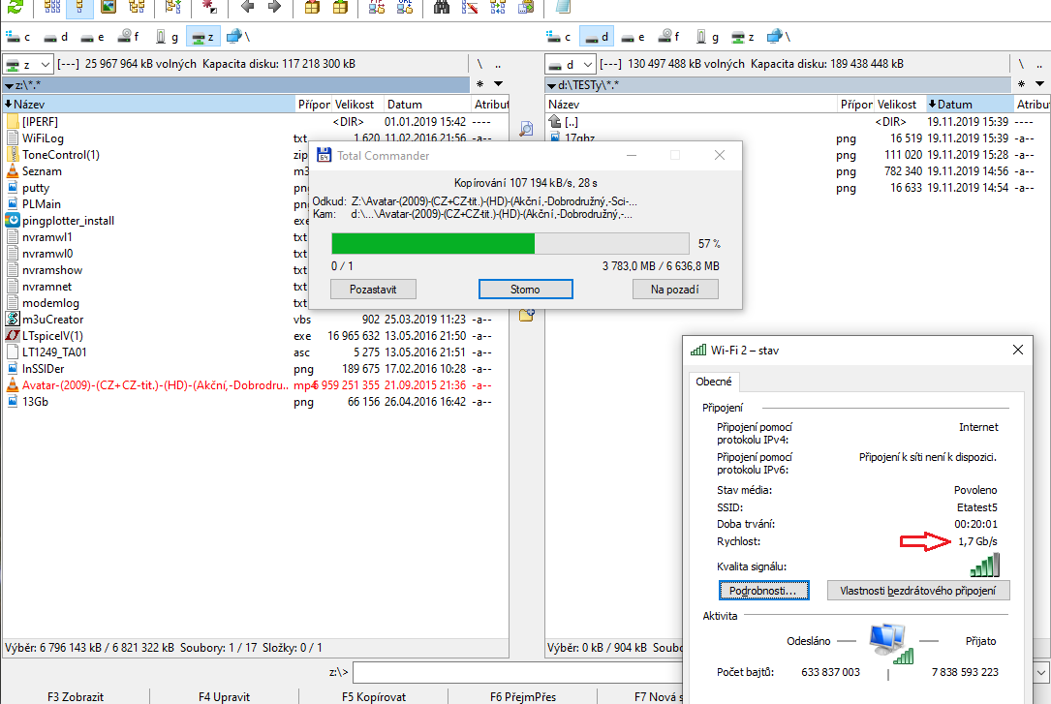Open network neighborhood in left panel
Image resolution: width=1051 pixels, height=704 pixels.
(x=238, y=37)
